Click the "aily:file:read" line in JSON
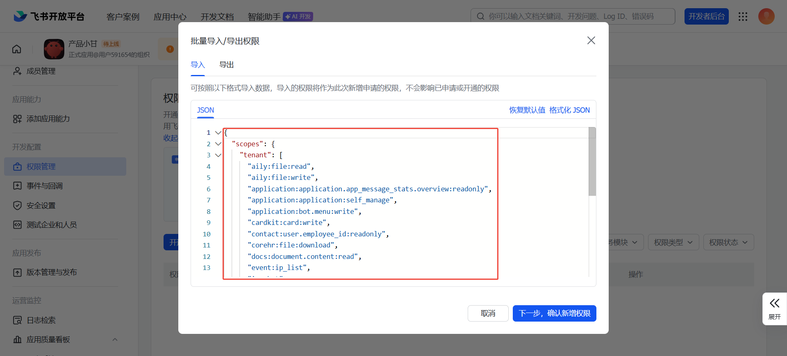The image size is (787, 356). [281, 166]
